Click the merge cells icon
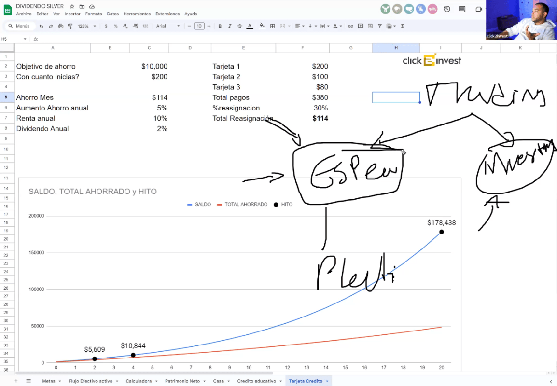This screenshot has width=557, height=386. [283, 26]
